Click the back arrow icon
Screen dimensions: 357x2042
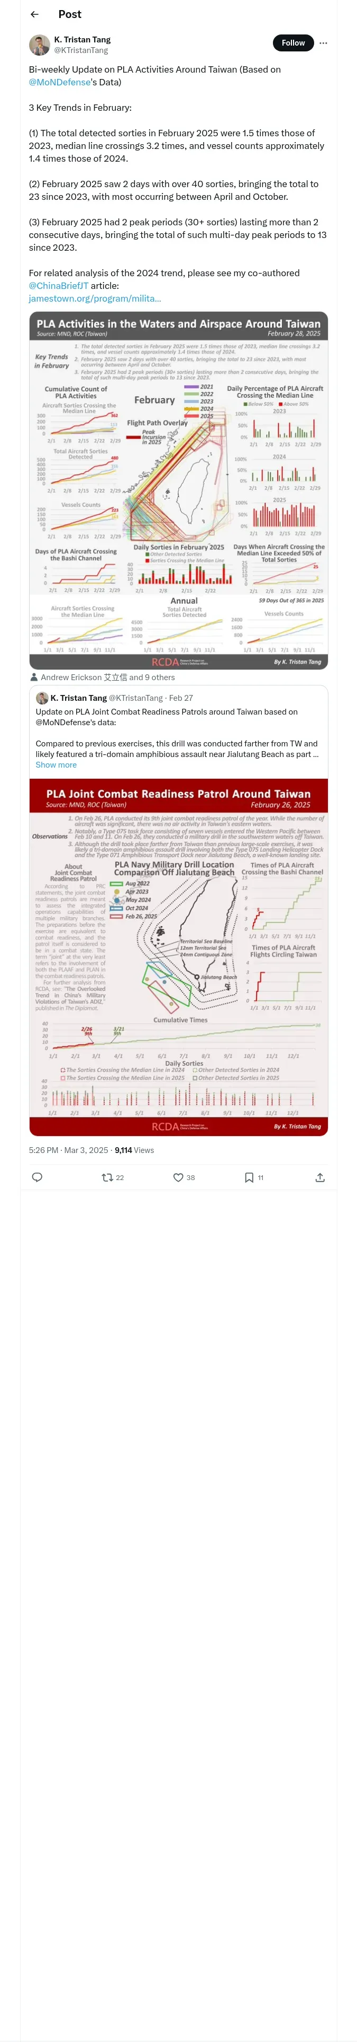34,14
